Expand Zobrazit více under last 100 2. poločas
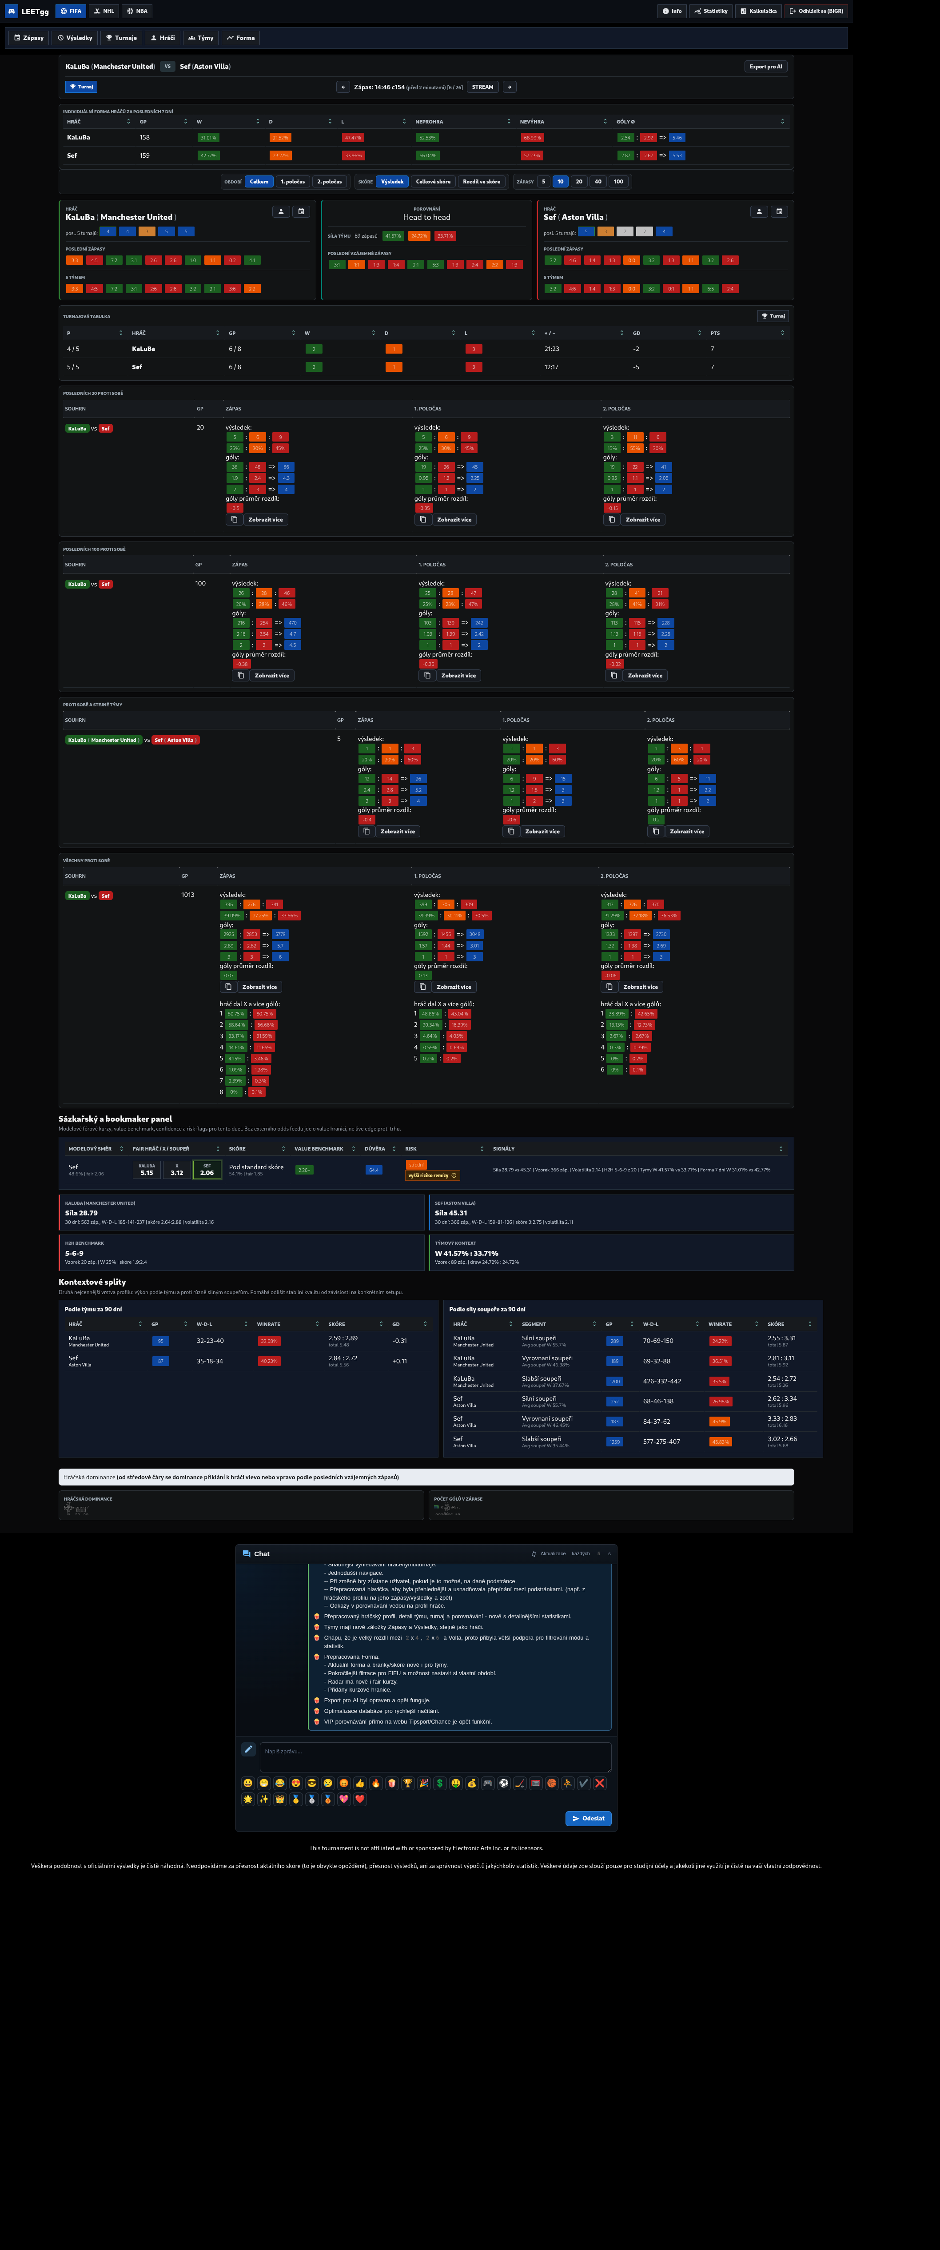940x2250 pixels. tap(645, 675)
